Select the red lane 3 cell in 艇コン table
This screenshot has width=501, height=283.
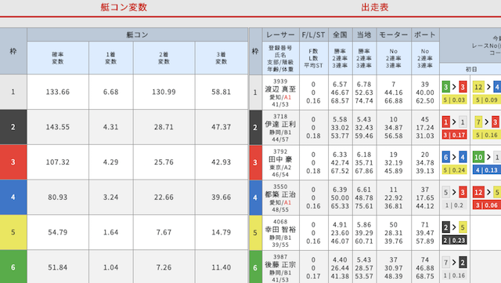pyautogui.click(x=13, y=162)
